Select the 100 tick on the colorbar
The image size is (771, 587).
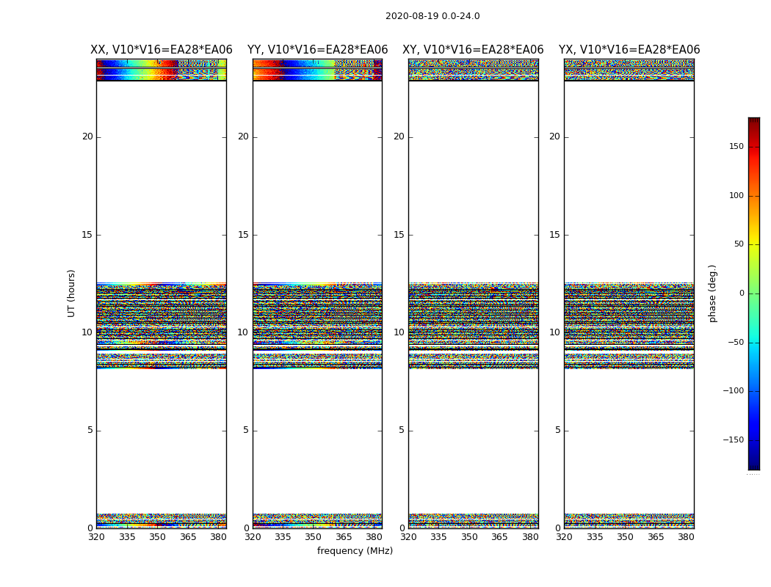point(736,195)
